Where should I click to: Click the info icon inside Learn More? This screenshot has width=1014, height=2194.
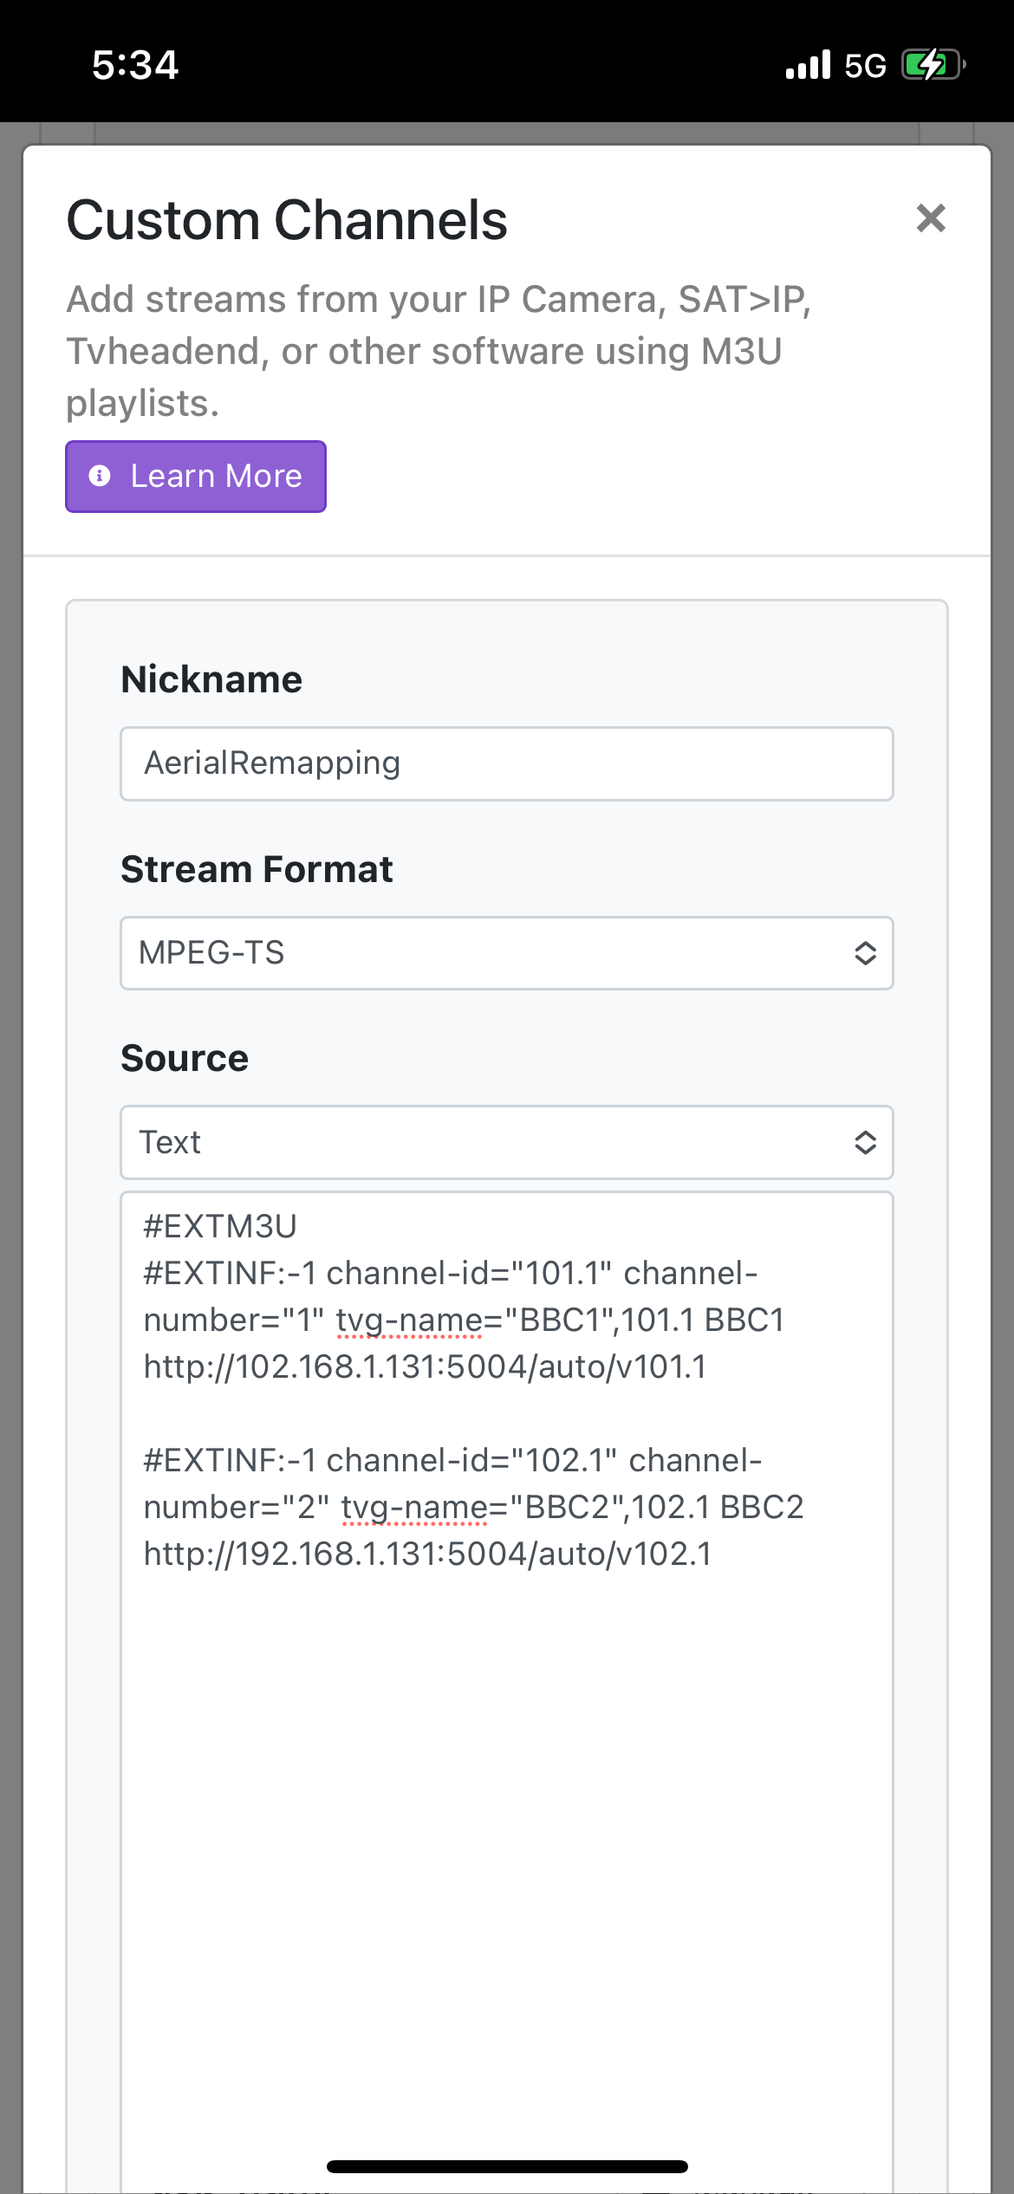(x=100, y=476)
